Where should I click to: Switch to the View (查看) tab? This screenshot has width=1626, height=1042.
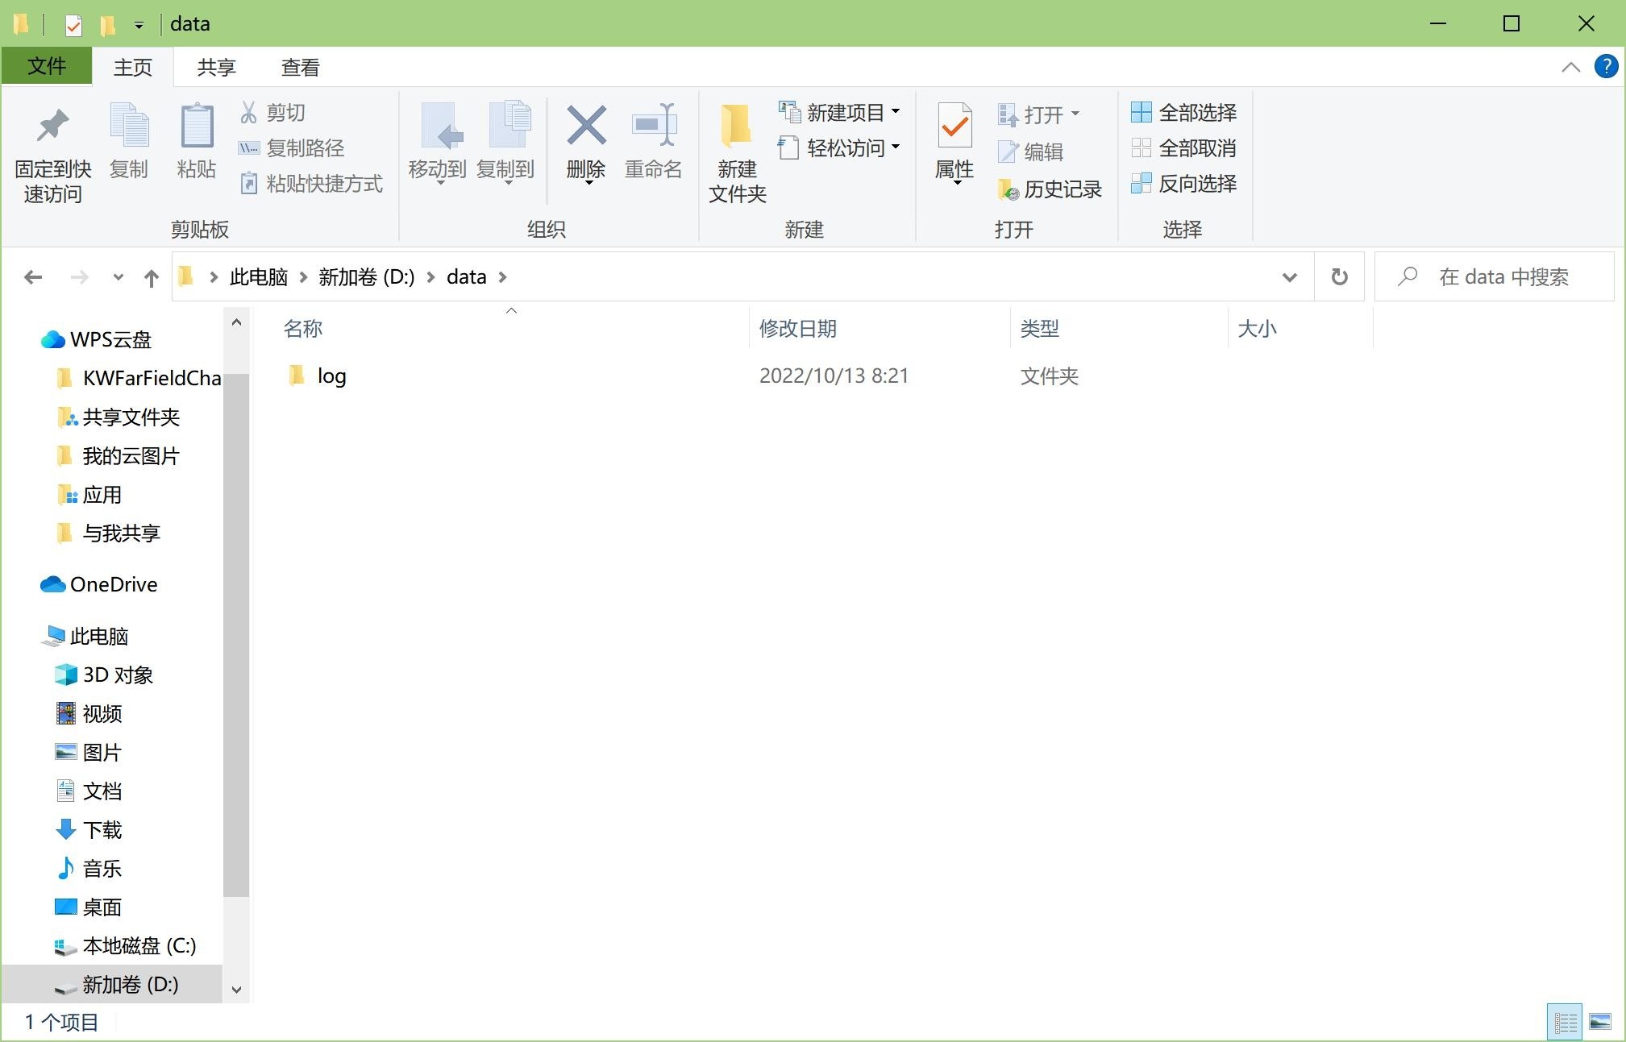coord(300,68)
